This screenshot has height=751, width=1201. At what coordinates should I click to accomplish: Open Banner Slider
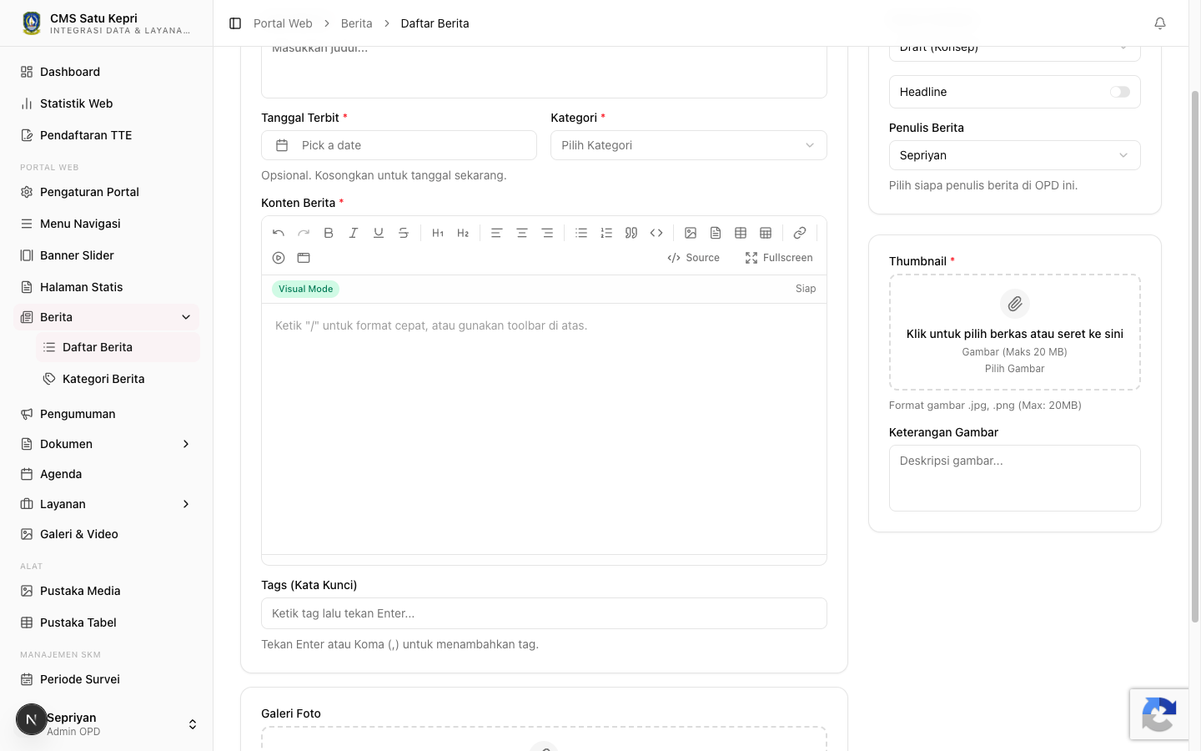tap(107, 255)
